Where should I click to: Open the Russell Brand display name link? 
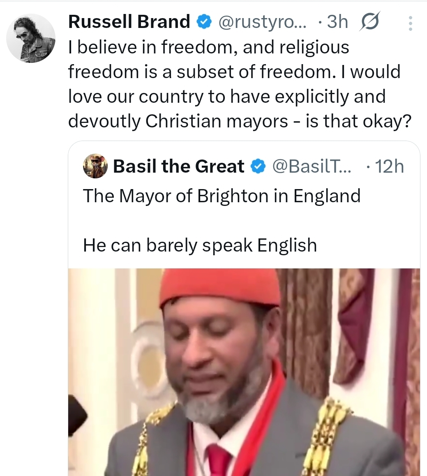tap(129, 22)
